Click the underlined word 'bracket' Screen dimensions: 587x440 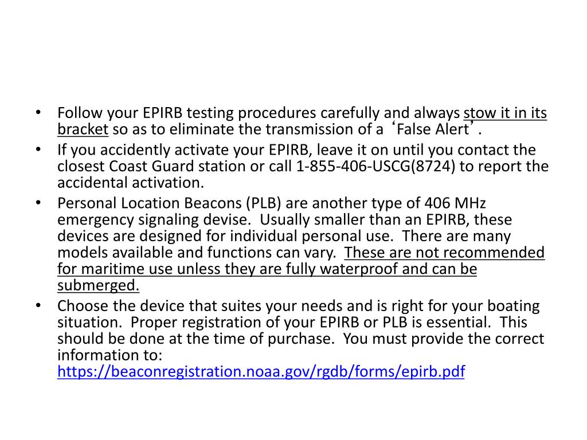(83, 129)
